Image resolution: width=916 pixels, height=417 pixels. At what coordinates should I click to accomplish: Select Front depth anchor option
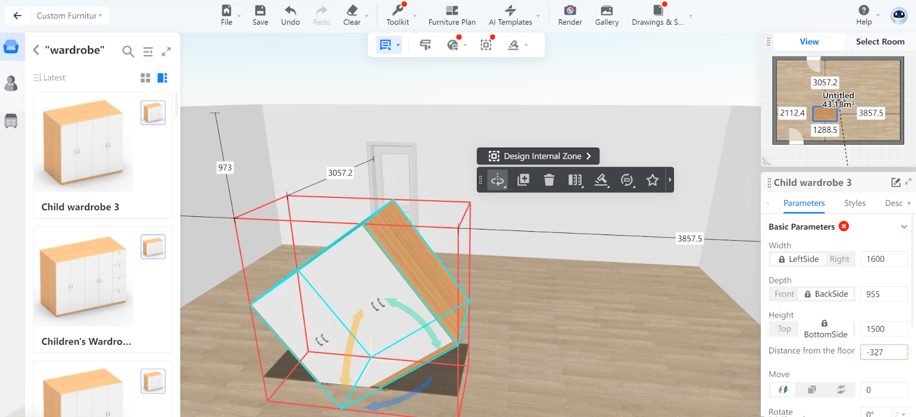784,294
